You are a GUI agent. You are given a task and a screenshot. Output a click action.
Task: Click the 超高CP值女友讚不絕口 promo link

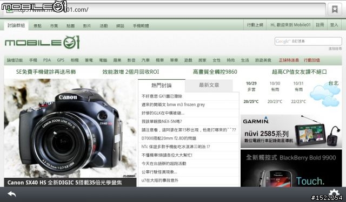300,72
